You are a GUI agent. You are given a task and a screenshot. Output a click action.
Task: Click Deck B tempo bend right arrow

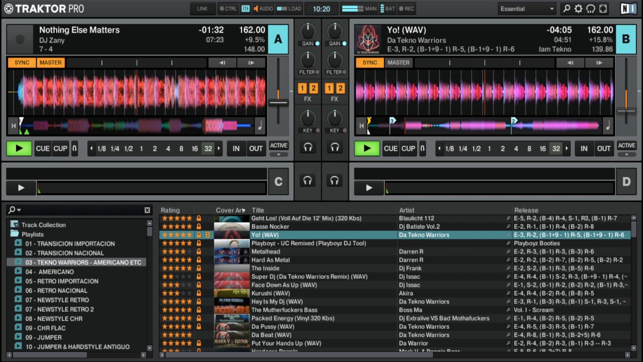599,63
